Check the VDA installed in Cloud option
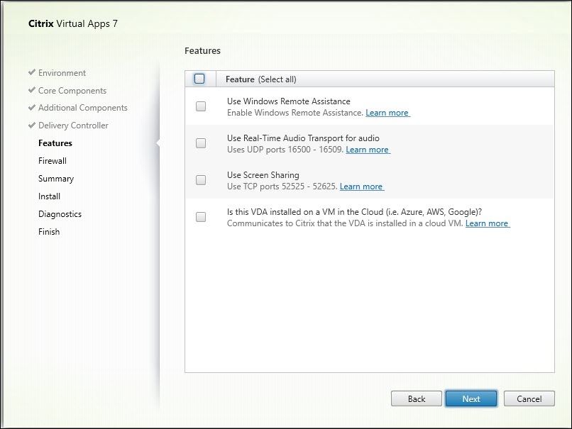Screen dimensions: 572x429 point(201,217)
